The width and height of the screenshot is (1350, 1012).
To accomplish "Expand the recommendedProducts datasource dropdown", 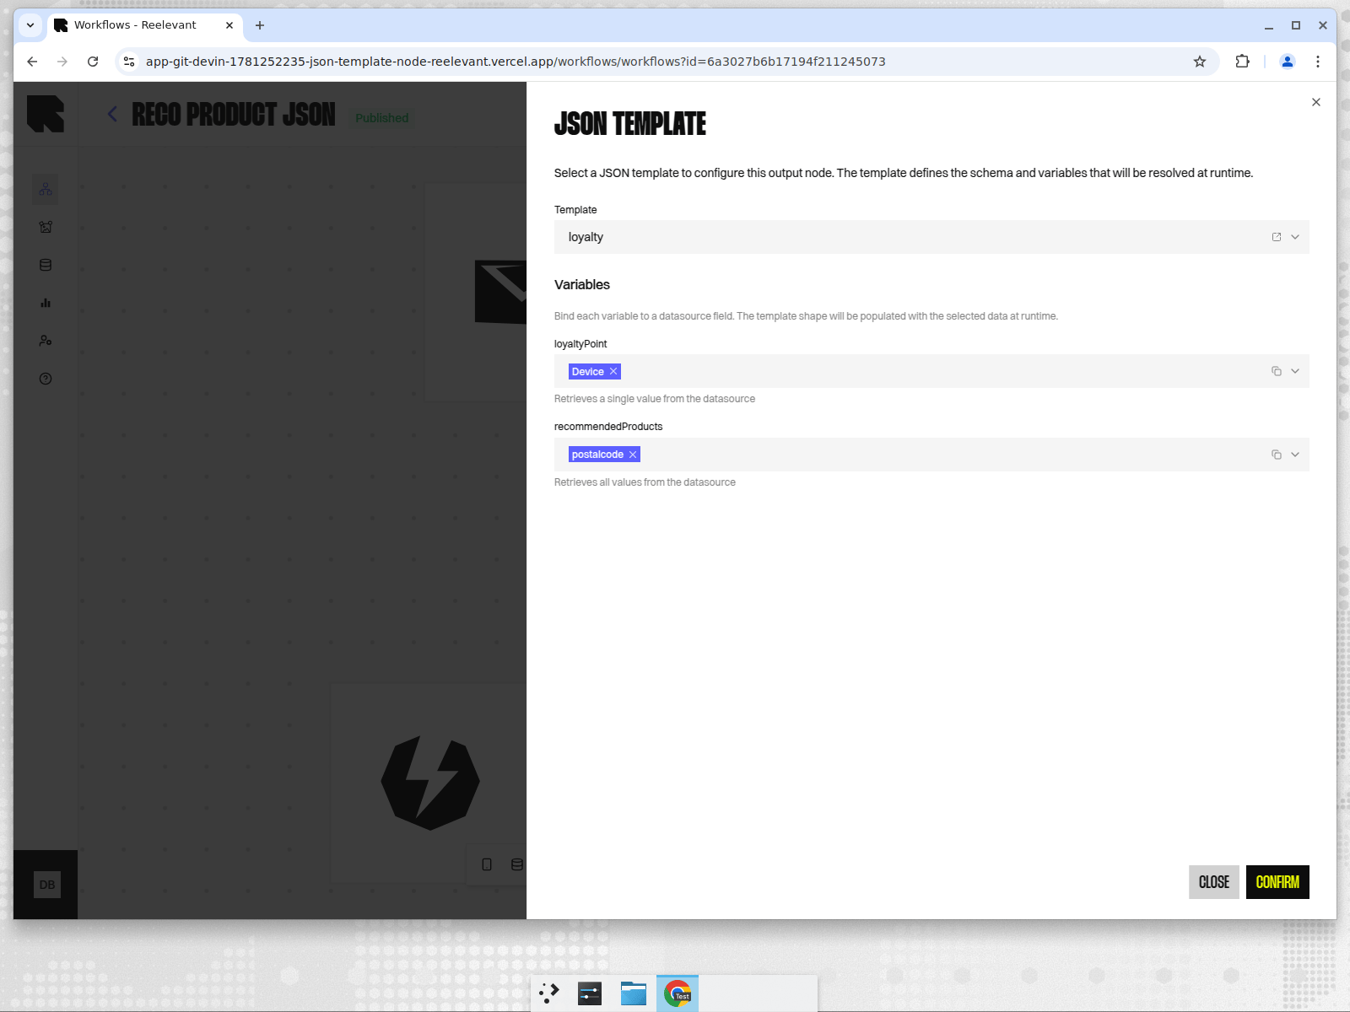I will tap(1295, 455).
